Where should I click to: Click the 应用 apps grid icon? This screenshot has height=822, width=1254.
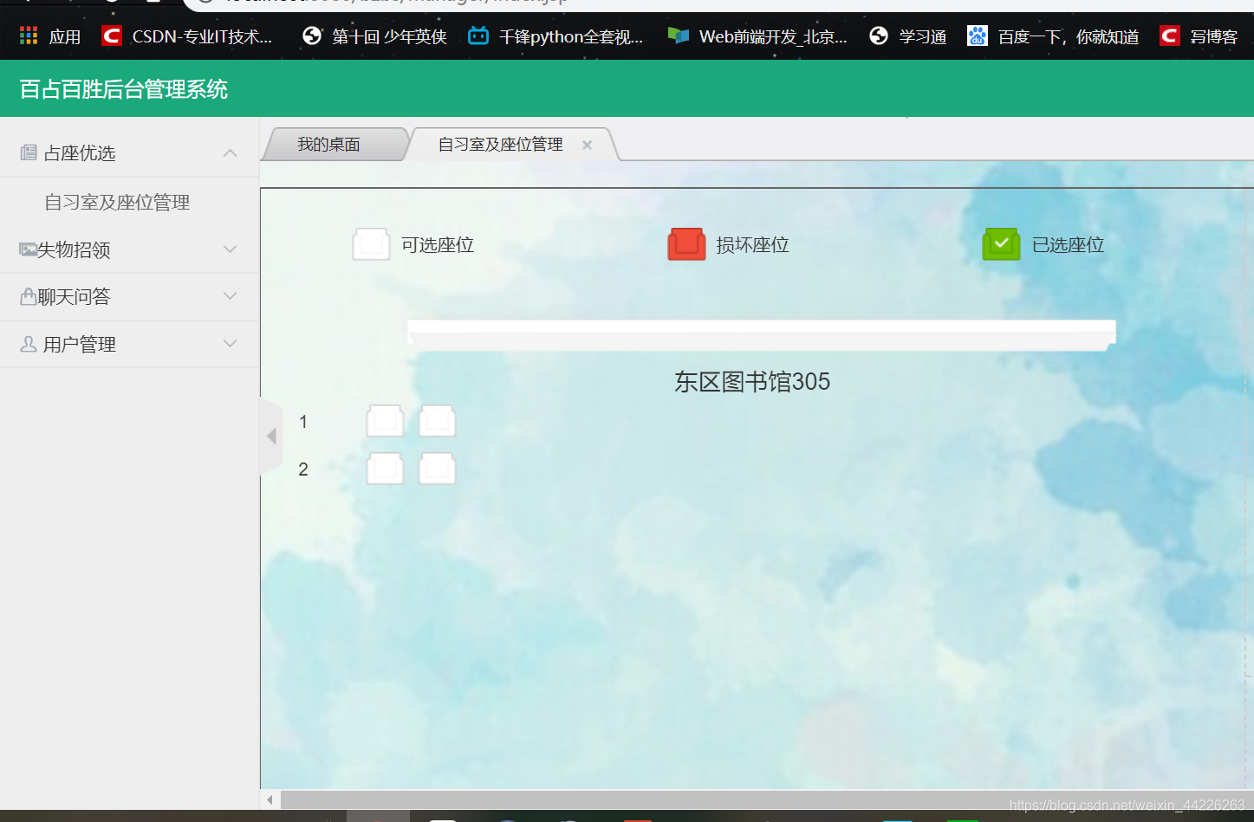tap(29, 36)
